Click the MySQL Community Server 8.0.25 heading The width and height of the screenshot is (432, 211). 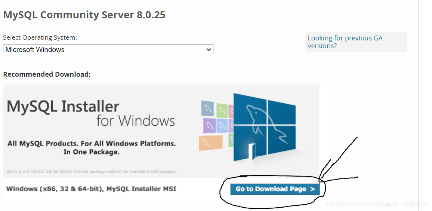pos(84,15)
